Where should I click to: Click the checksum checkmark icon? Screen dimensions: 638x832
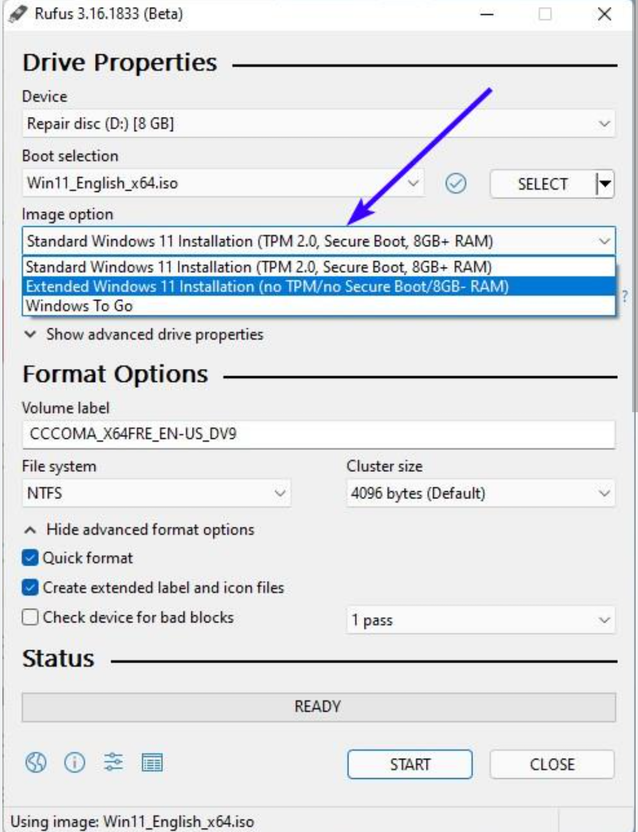[455, 184]
